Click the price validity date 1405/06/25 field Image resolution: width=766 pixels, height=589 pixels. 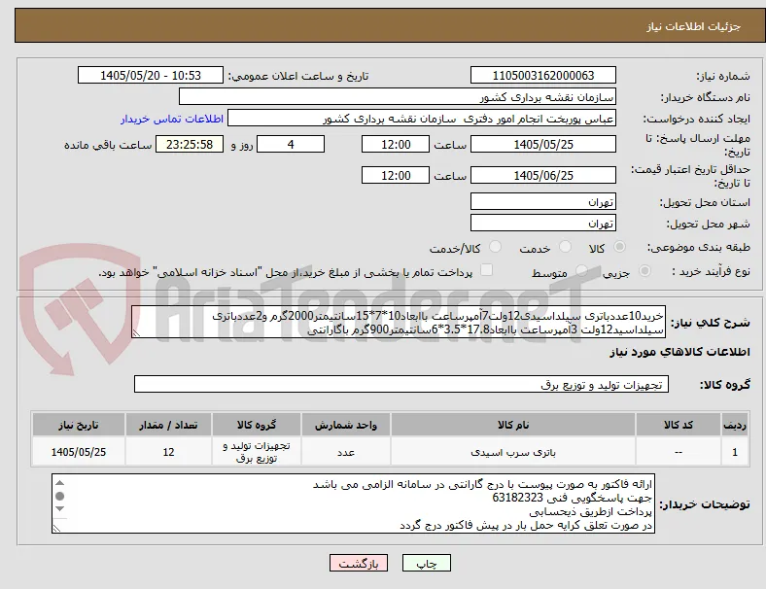tap(543, 175)
